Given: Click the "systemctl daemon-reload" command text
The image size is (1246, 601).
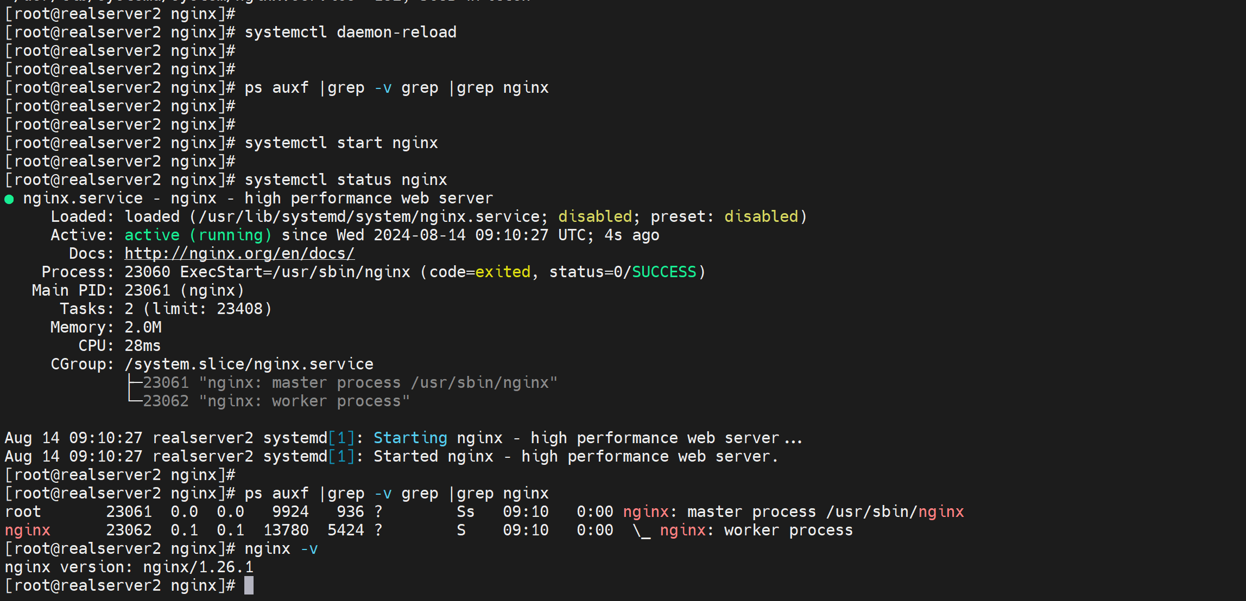Looking at the screenshot, I should (x=350, y=33).
